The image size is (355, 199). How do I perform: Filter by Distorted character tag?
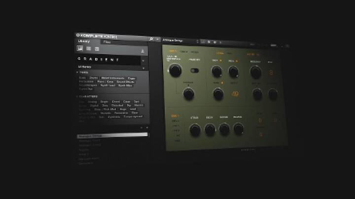point(117,105)
